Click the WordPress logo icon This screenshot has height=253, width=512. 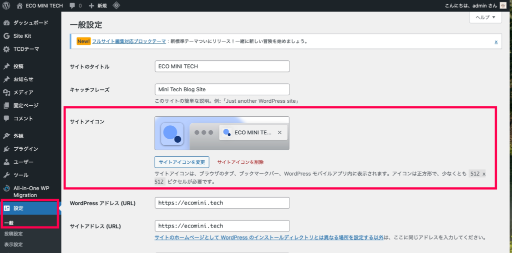6,6
